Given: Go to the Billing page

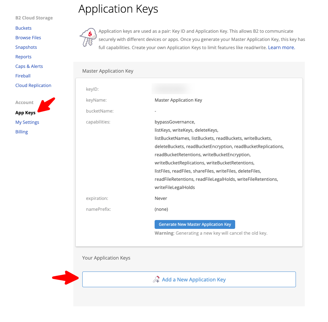Looking at the screenshot, I should point(22,132).
